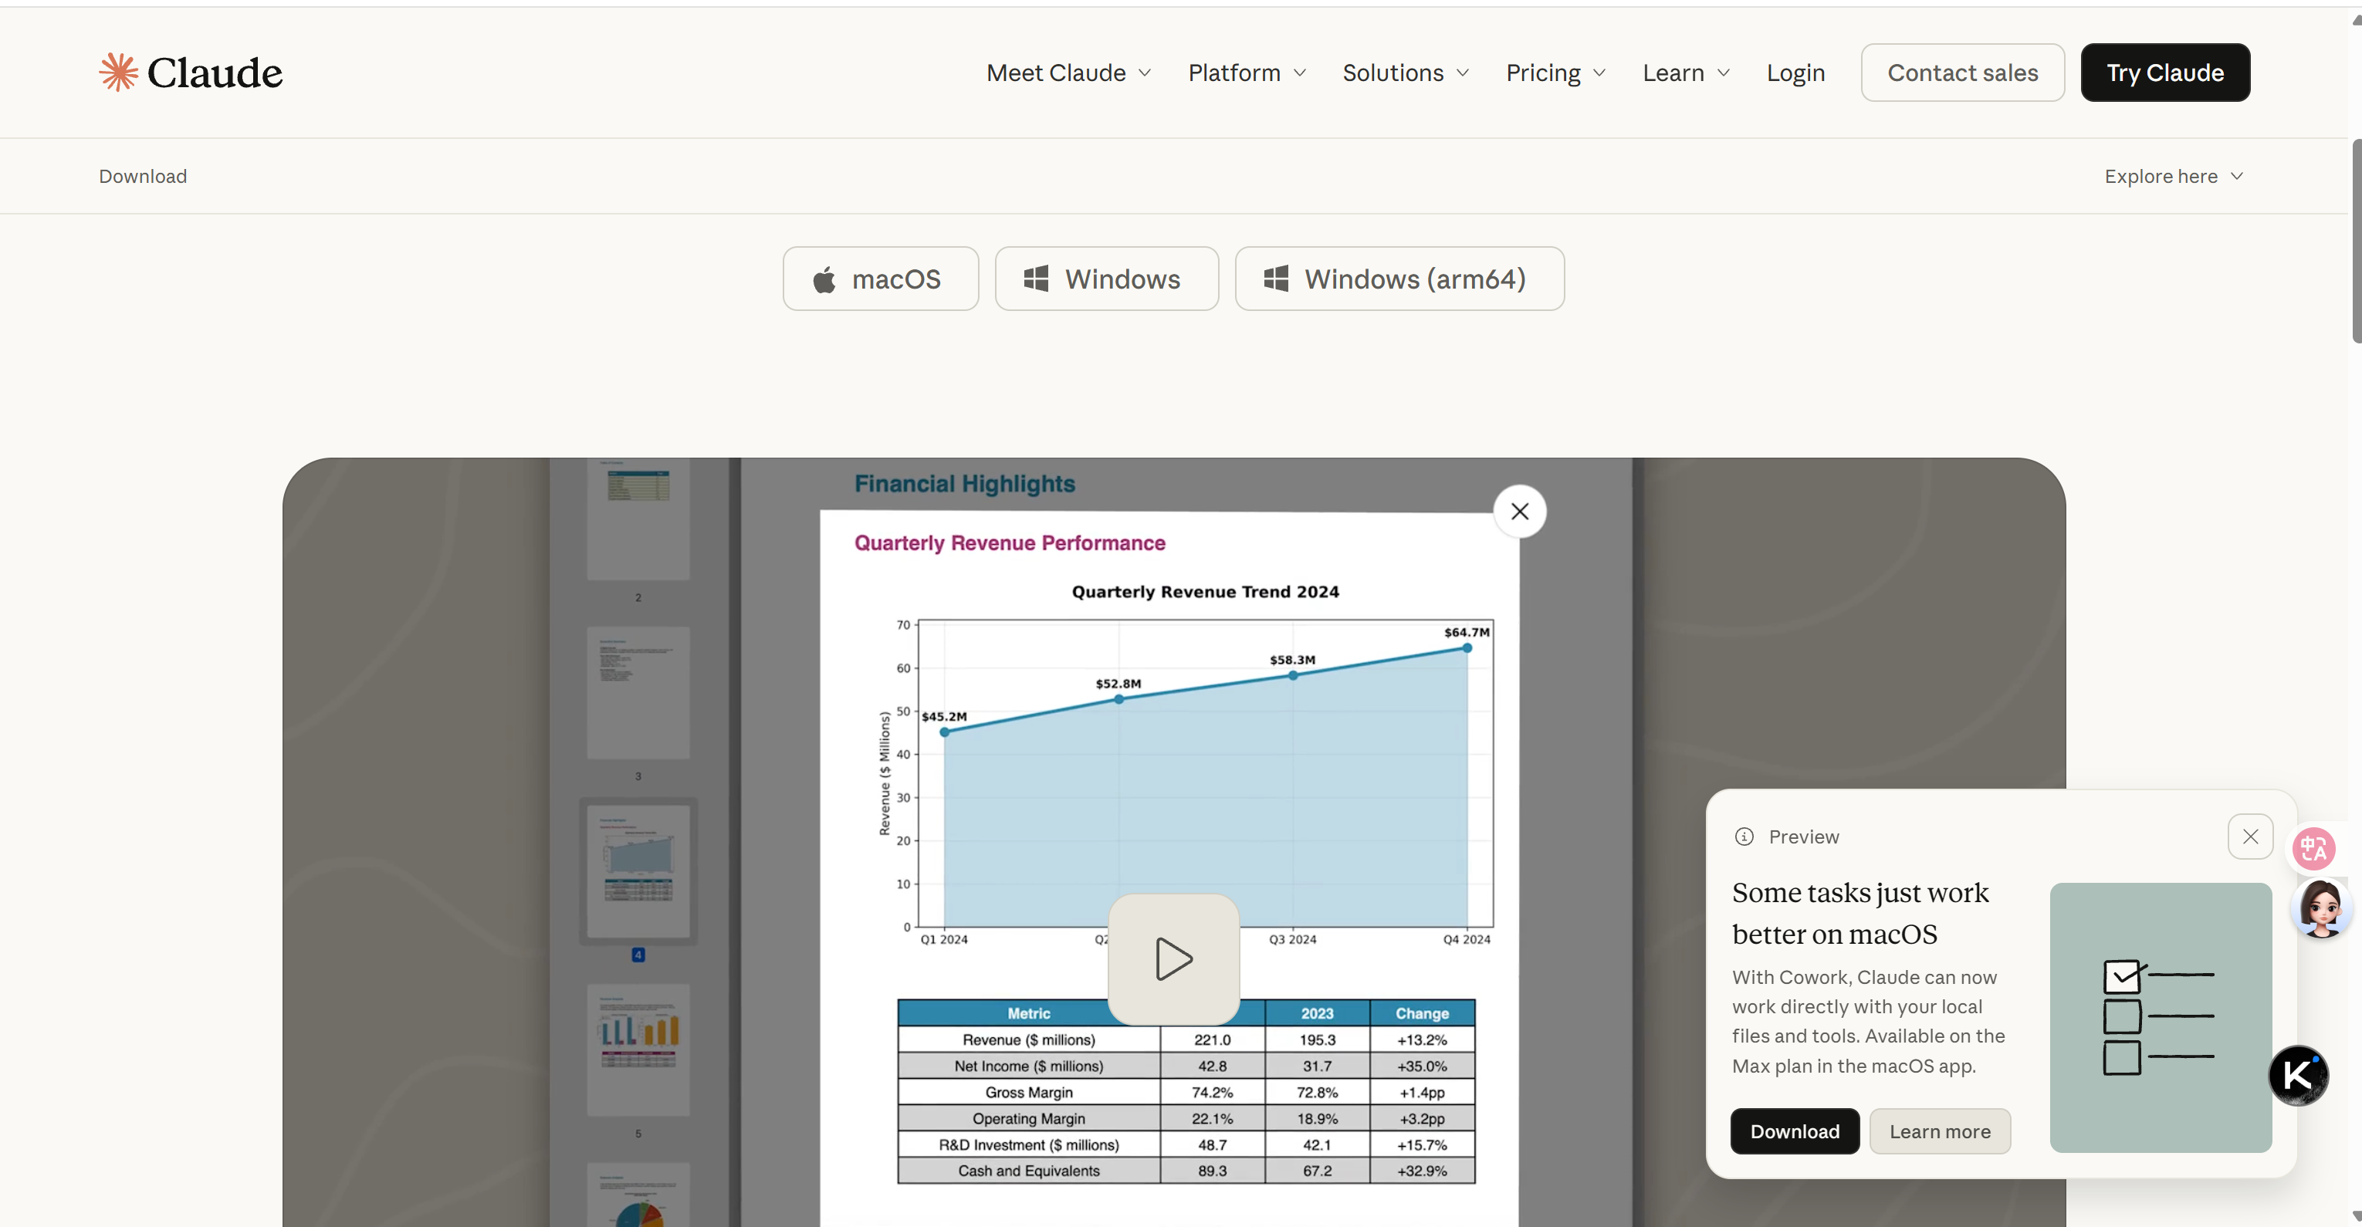Close the video overlay with X icon
This screenshot has height=1227, width=2362.
(x=1518, y=512)
